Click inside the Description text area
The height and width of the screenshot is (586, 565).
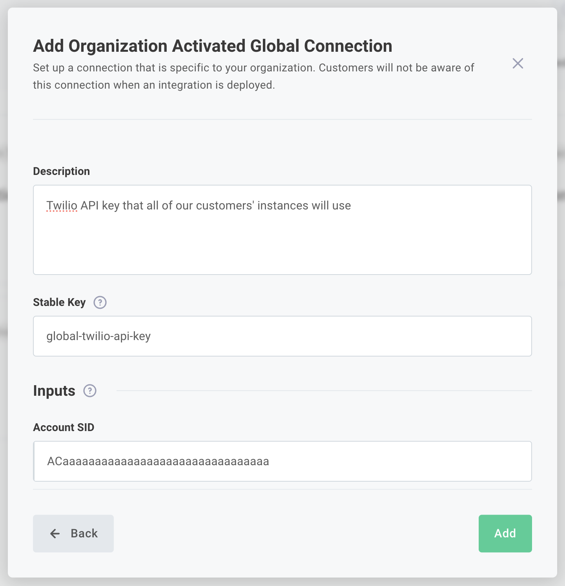pyautogui.click(x=282, y=229)
